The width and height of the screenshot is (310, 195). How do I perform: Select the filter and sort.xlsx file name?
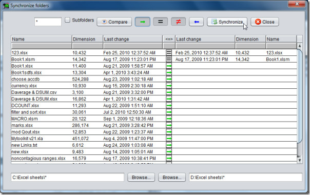[29, 112]
